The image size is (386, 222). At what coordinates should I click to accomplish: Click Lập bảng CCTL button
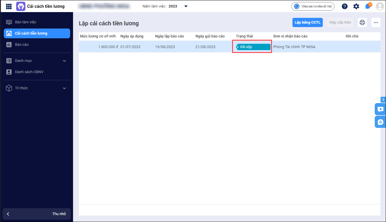[x=307, y=22]
